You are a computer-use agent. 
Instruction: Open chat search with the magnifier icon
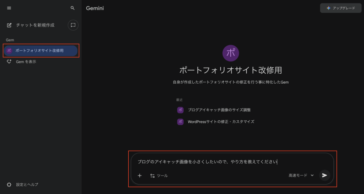point(73,8)
